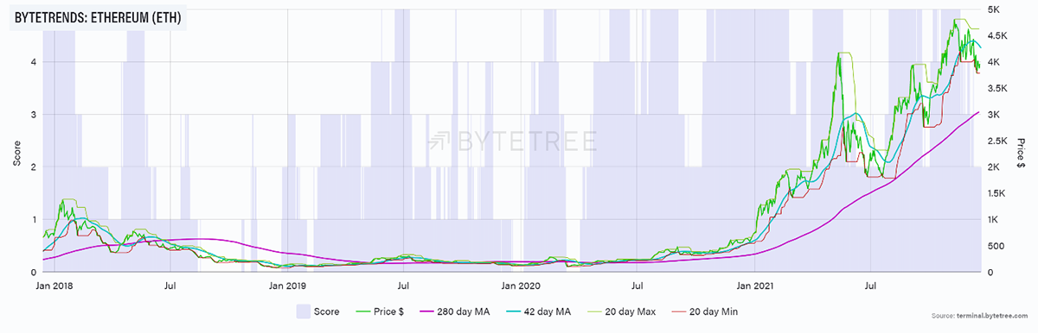Click the Score lavender legend swatch
The width and height of the screenshot is (1038, 333).
pos(303,311)
